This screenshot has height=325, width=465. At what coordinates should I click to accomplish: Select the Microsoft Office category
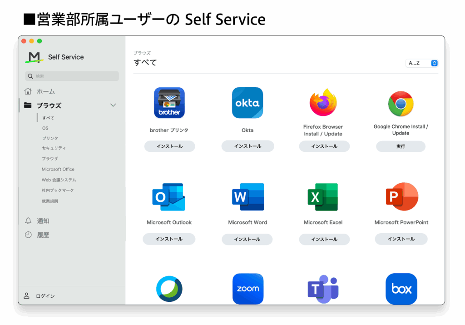[58, 169]
